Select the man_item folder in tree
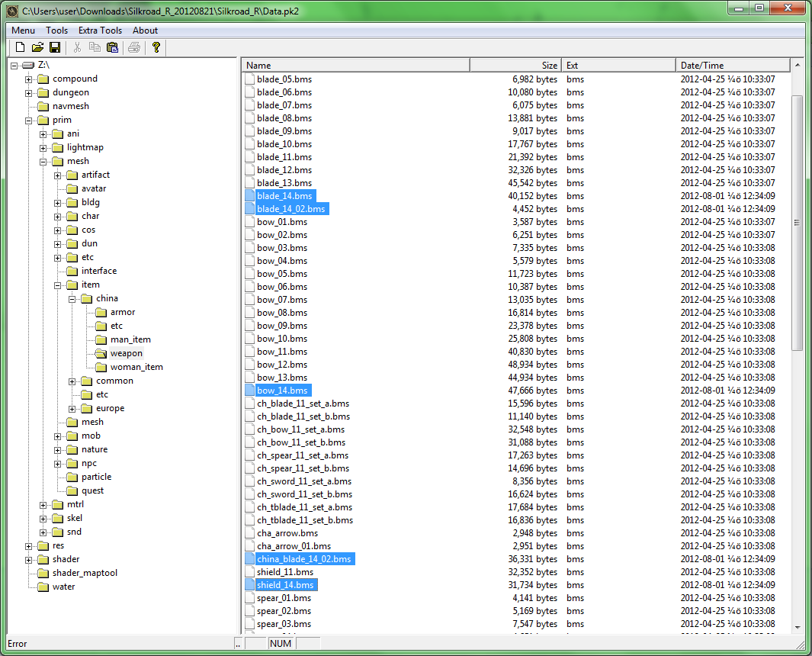The width and height of the screenshot is (812, 656). click(130, 339)
